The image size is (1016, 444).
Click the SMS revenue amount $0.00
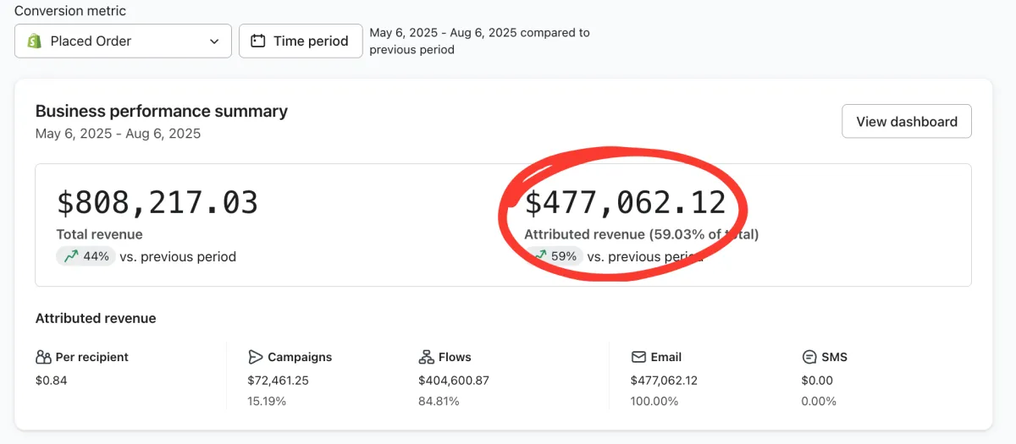coord(817,381)
